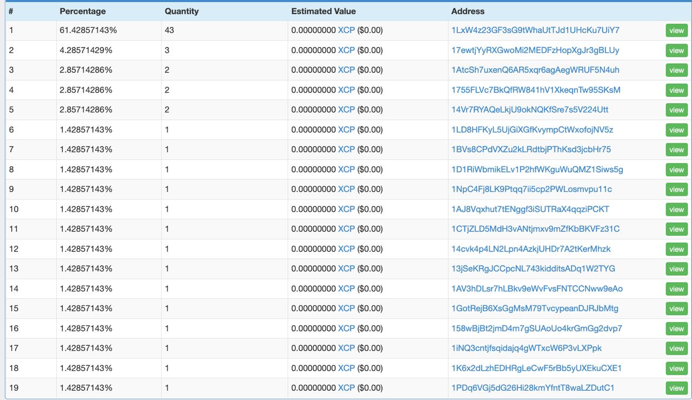Click view button for address 1D1RiWbmikELv1P2hfWKguWuQMZ1Siws5g
Image resolution: width=692 pixels, height=400 pixels.
(676, 170)
